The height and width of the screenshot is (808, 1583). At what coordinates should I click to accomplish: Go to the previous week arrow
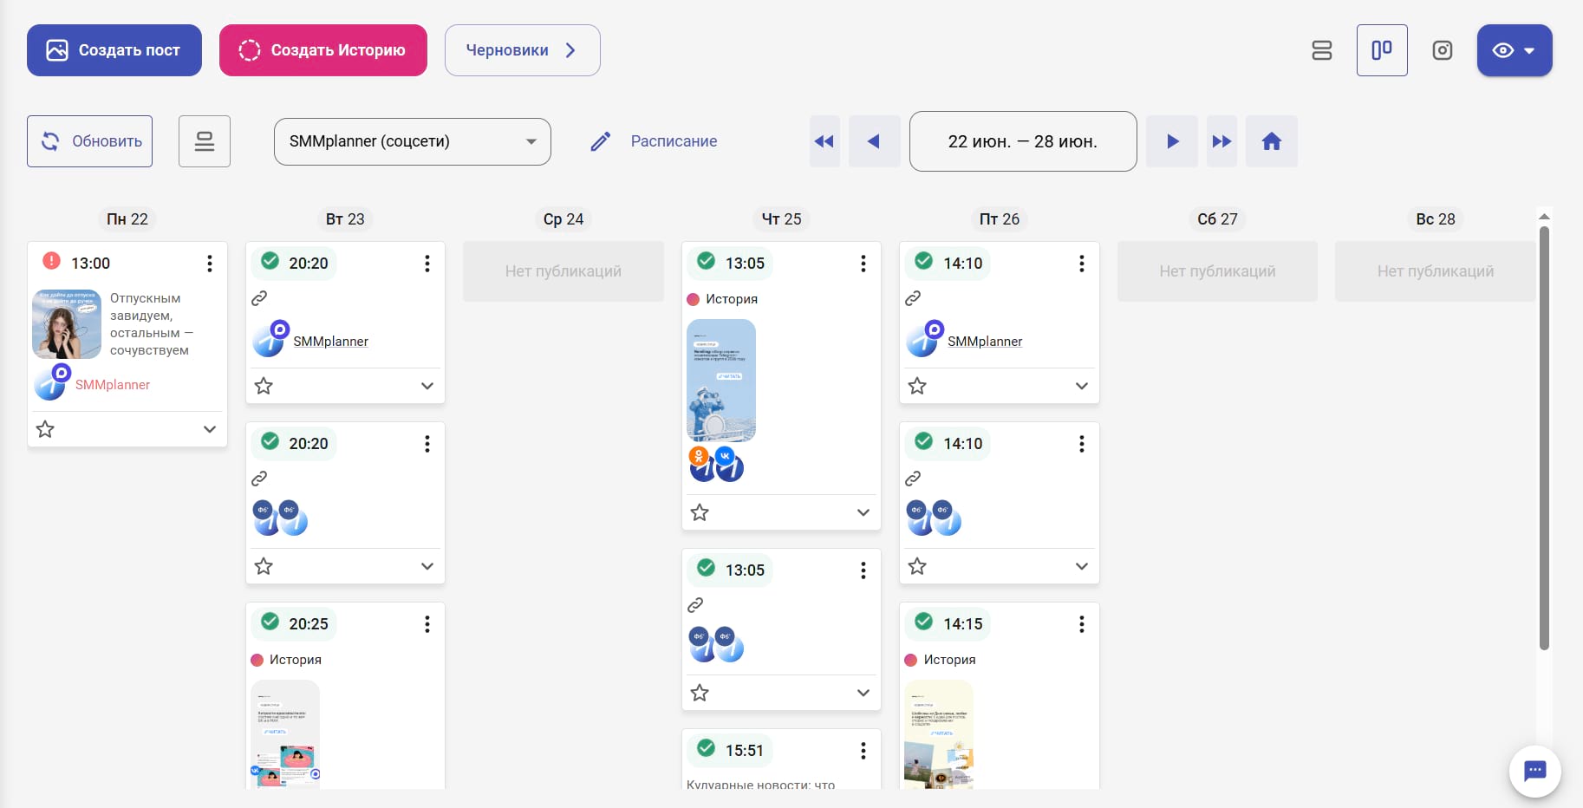[x=874, y=141]
